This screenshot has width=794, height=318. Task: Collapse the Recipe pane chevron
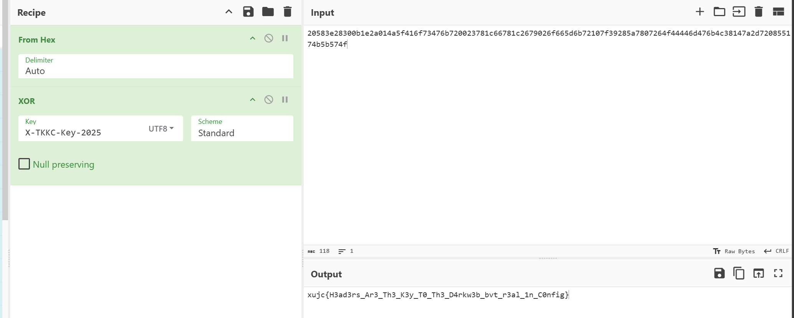tap(229, 12)
